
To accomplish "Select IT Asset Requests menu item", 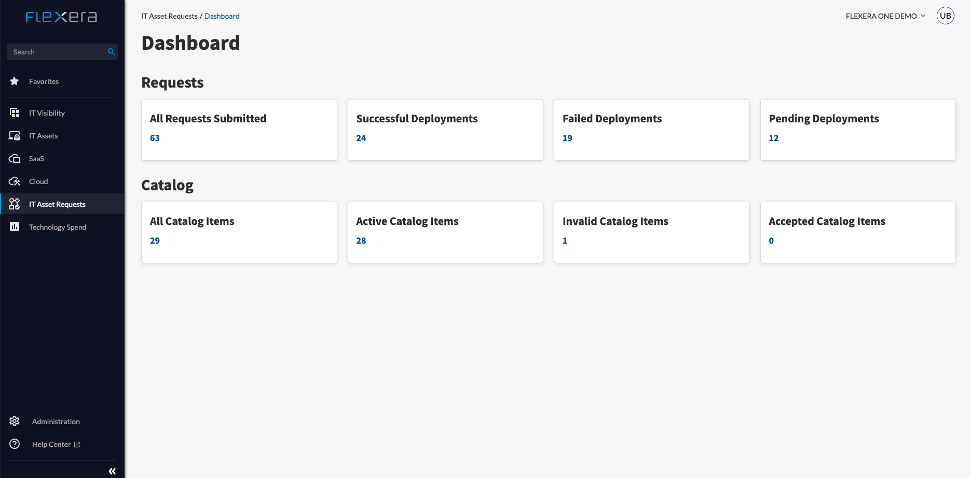I will coord(57,204).
